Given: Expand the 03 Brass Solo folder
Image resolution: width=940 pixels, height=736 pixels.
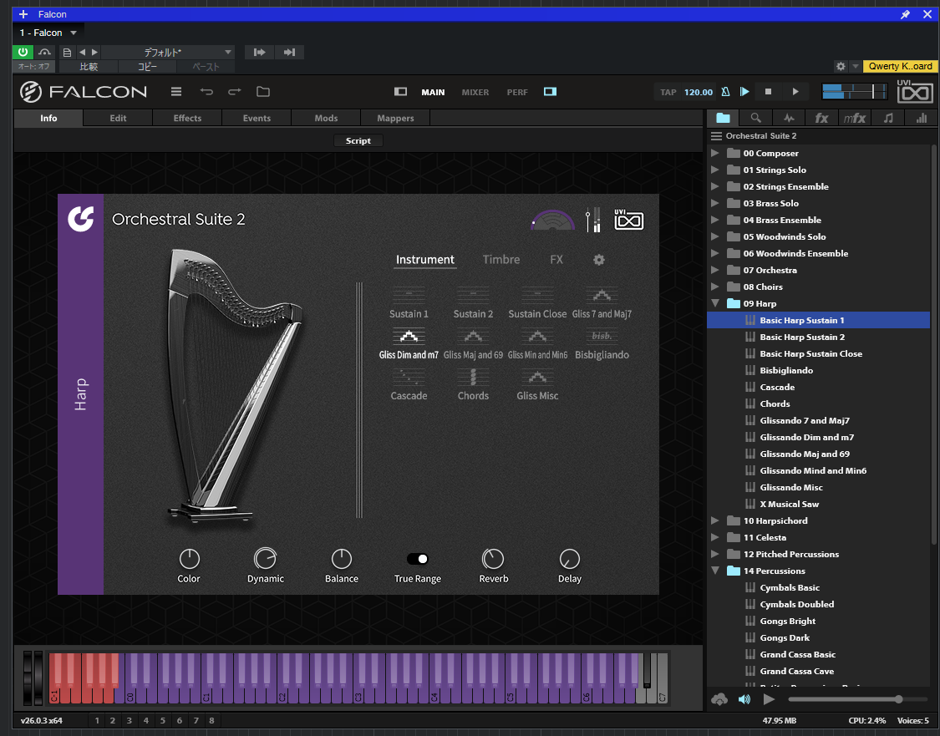Looking at the screenshot, I should click(x=714, y=204).
